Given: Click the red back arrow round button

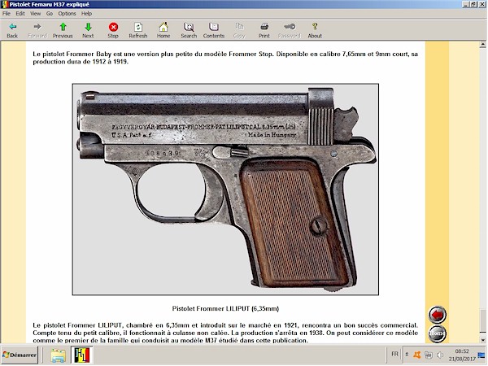Looking at the screenshot, I should [437, 315].
